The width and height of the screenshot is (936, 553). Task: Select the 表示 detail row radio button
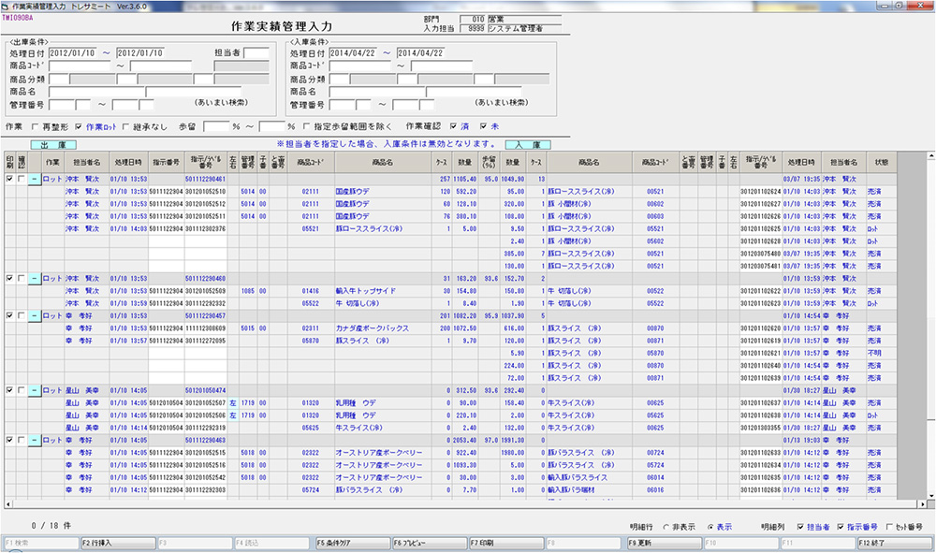pyautogui.click(x=710, y=528)
